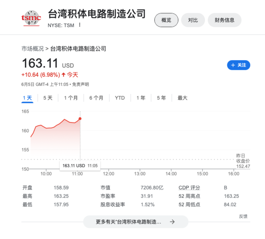Click the company title 台湾积体电路制造公司 heading
The width and height of the screenshot is (265, 239).
(x=97, y=14)
